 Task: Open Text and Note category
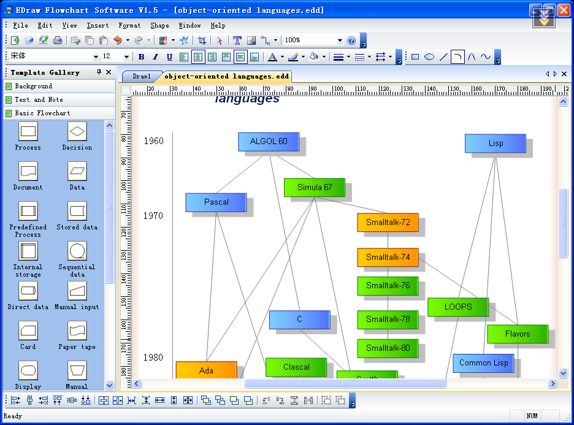click(59, 99)
